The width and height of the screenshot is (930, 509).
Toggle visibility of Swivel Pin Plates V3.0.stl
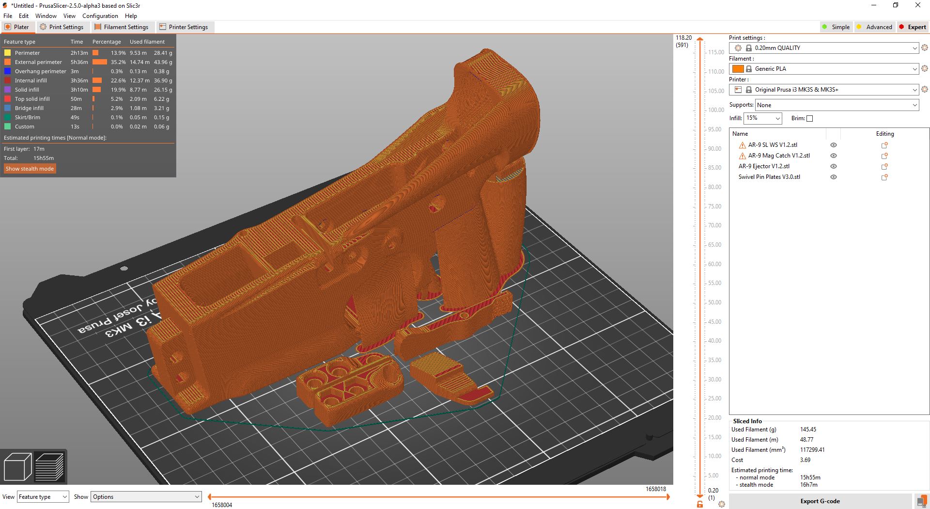[x=833, y=177]
